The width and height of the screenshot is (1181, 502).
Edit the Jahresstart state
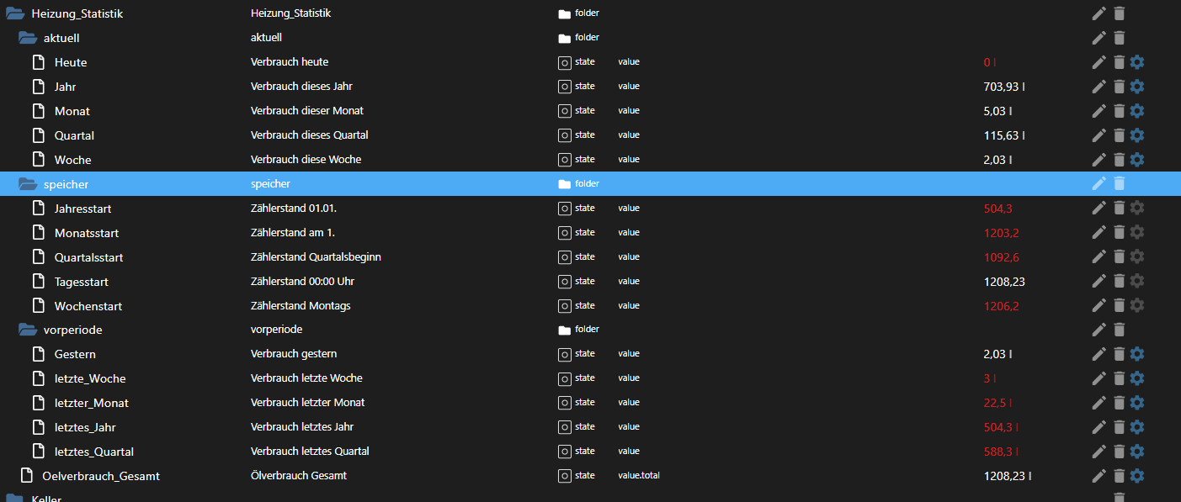click(x=1099, y=209)
